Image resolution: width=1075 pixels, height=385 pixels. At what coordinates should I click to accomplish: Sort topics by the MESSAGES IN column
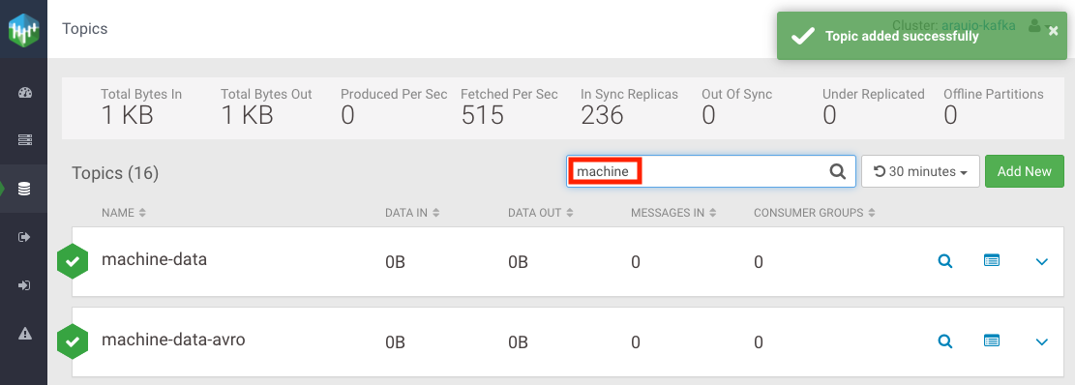coord(674,213)
